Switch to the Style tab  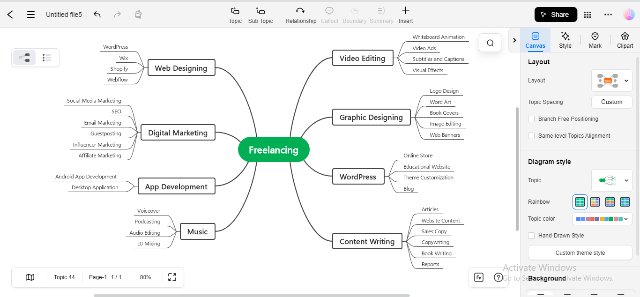(x=565, y=40)
